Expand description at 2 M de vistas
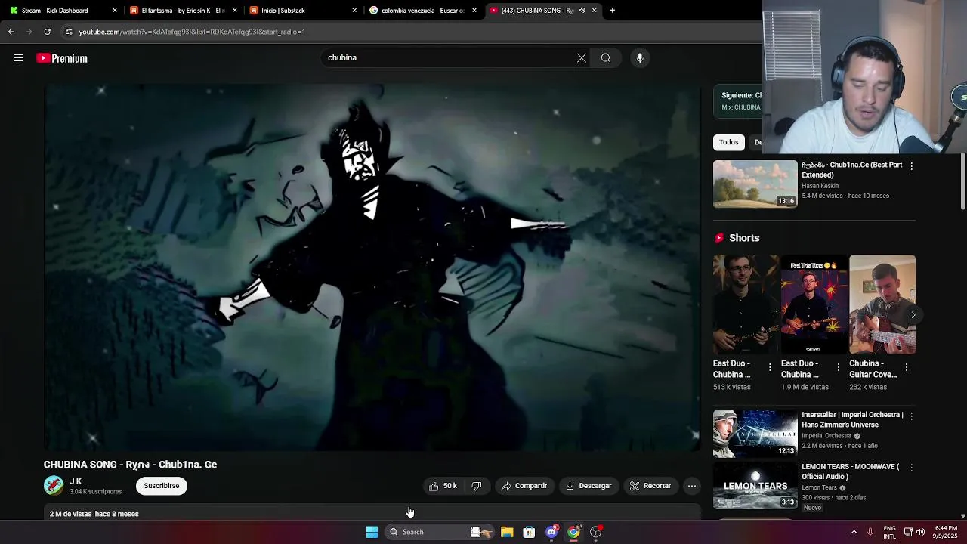This screenshot has width=967, height=544. coord(372,513)
